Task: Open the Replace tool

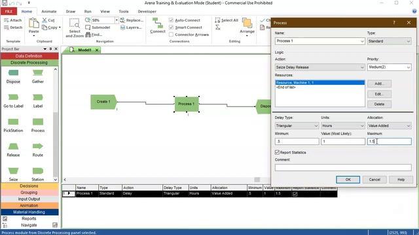Action: pos(132,20)
